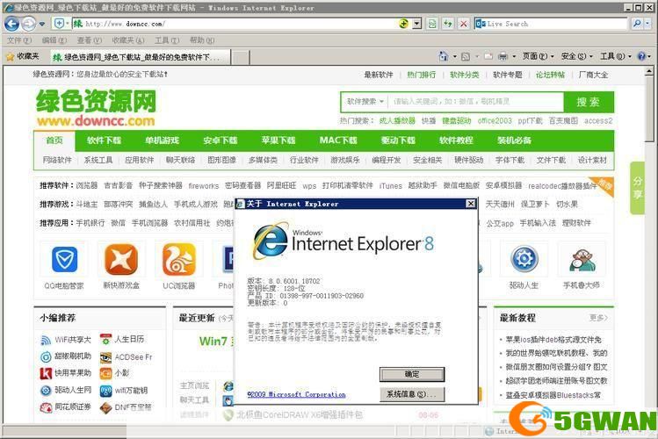Open the 查看 menu
Viewport: 658px width, 439px height.
(89, 40)
